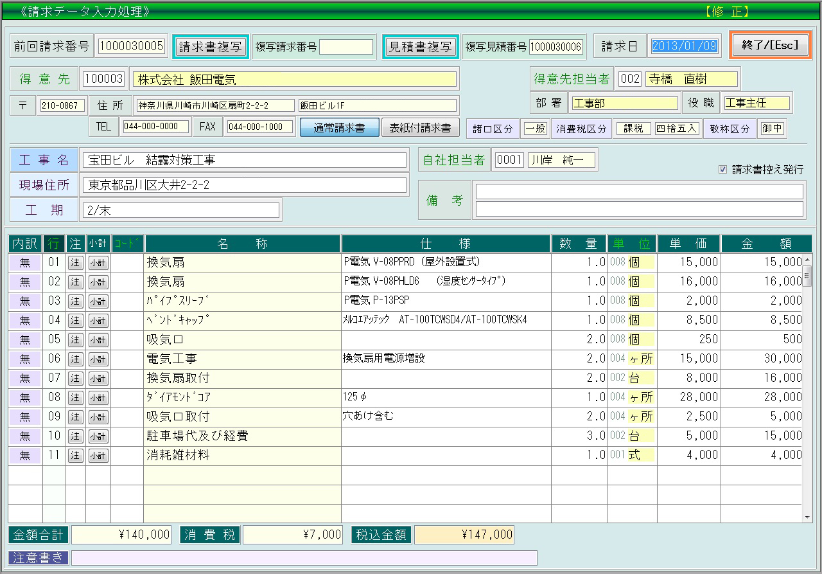
Task: Click the 請求書複写 button
Action: point(210,46)
